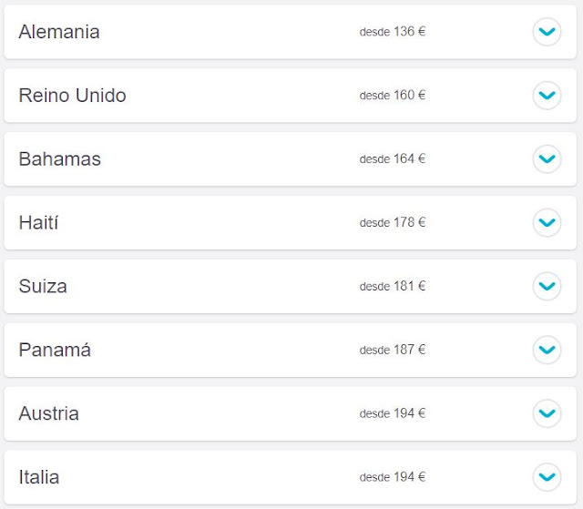Open the Bahamas dropdown arrow
The width and height of the screenshot is (583, 509).
(547, 159)
